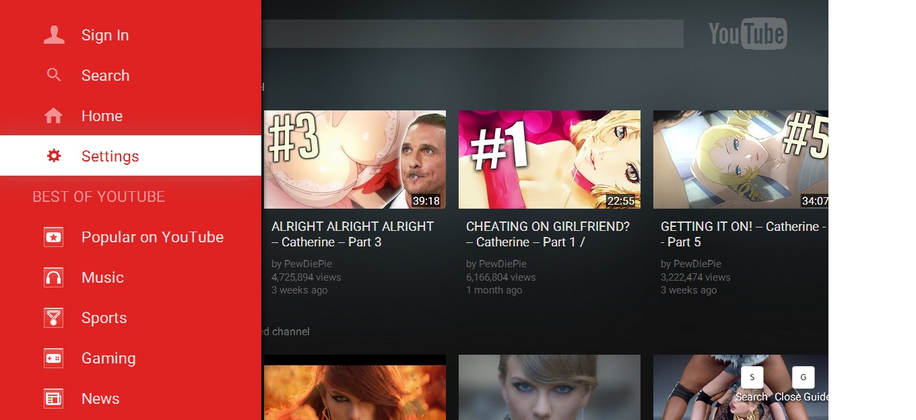Click the search input bar at top
This screenshot has width=916, height=420.
point(471,34)
